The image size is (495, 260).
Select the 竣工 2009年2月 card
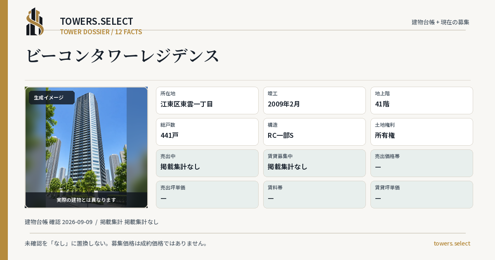[314, 100]
